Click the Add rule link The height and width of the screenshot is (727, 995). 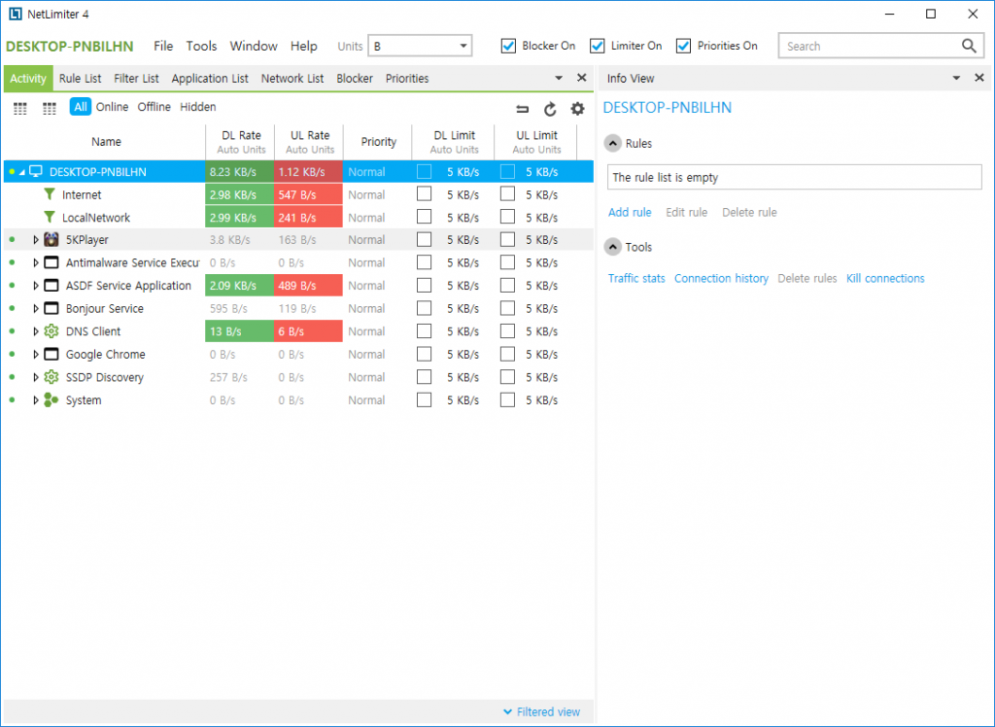pyautogui.click(x=630, y=212)
